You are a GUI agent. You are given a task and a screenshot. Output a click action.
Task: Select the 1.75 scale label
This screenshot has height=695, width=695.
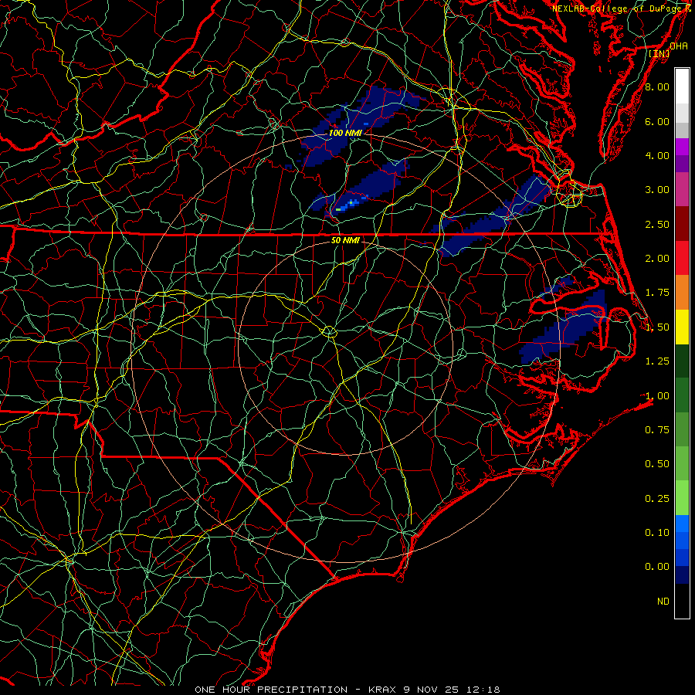tap(657, 293)
